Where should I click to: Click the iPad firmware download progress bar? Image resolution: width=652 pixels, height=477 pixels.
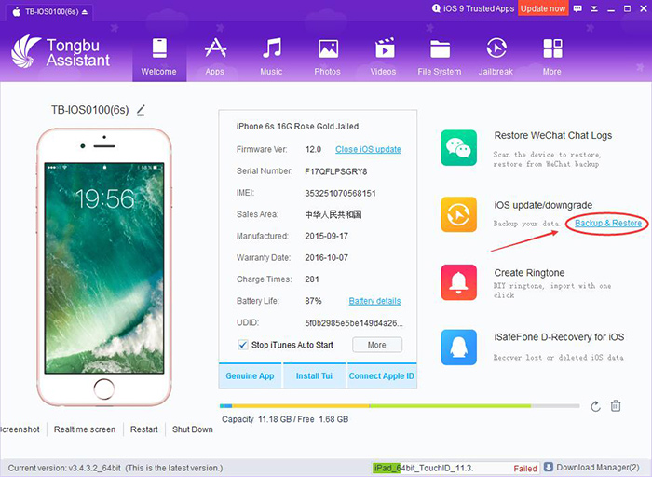tap(456, 468)
